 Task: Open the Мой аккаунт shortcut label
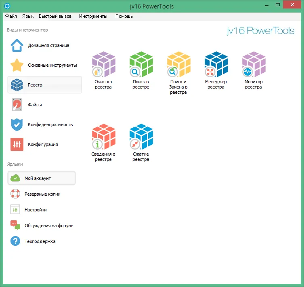[38, 178]
